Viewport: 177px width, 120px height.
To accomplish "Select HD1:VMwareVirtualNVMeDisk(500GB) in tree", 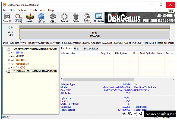I will click(34, 71).
